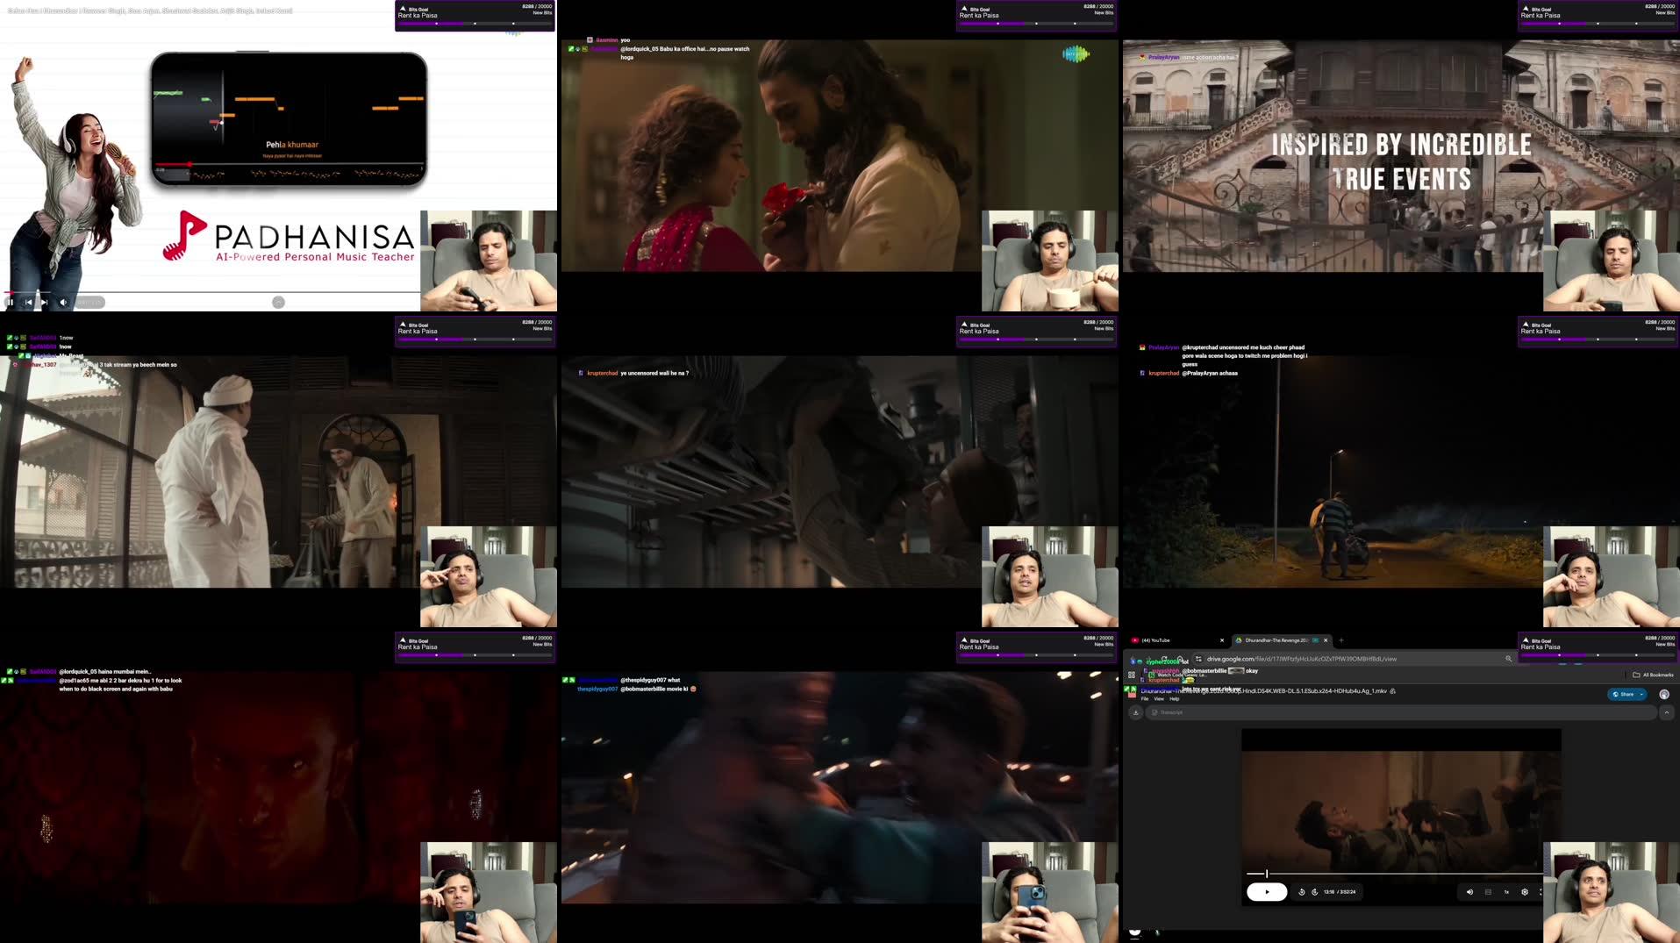
Task: Open the View menu in Drive
Action: click(1159, 699)
